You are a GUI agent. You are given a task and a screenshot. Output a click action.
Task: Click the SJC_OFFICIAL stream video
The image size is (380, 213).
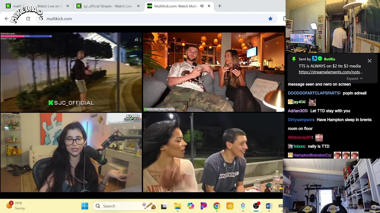point(71,72)
